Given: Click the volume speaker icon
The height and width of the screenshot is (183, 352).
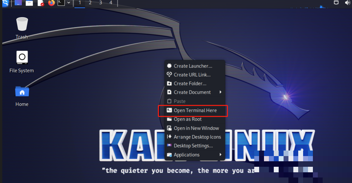Looking at the screenshot, I should [x=347, y=3].
